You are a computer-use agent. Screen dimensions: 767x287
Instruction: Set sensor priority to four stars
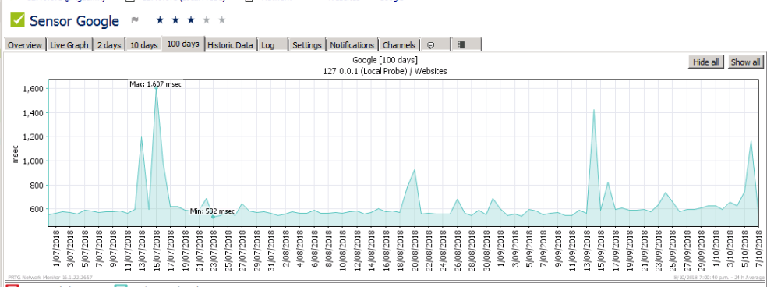tap(207, 20)
